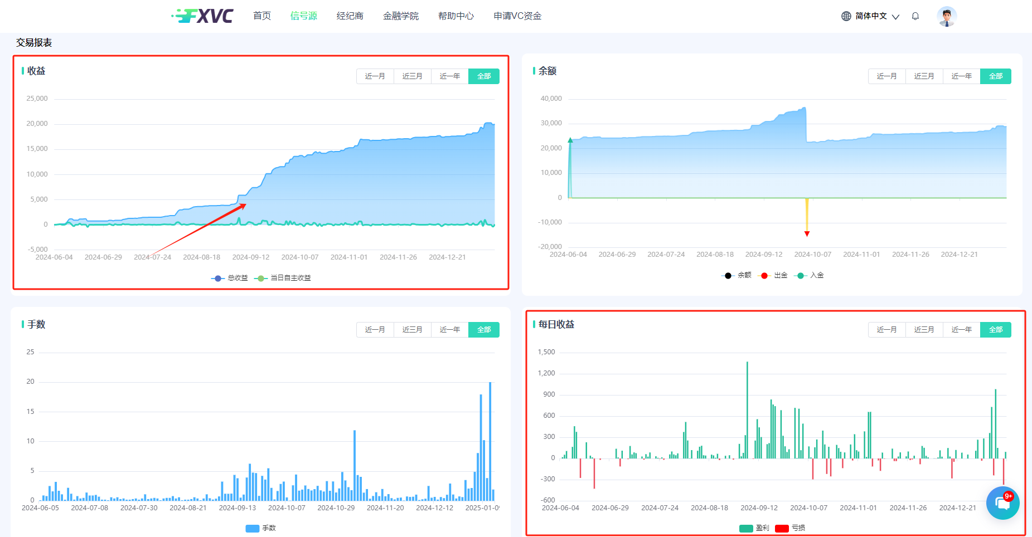Click the globe language icon

coord(846,16)
